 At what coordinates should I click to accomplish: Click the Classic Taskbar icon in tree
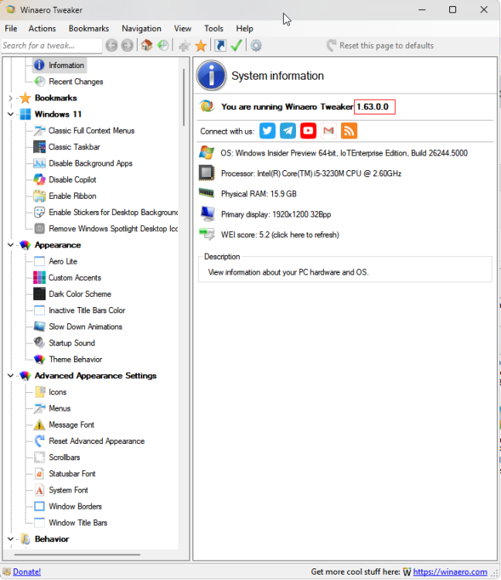(x=39, y=147)
